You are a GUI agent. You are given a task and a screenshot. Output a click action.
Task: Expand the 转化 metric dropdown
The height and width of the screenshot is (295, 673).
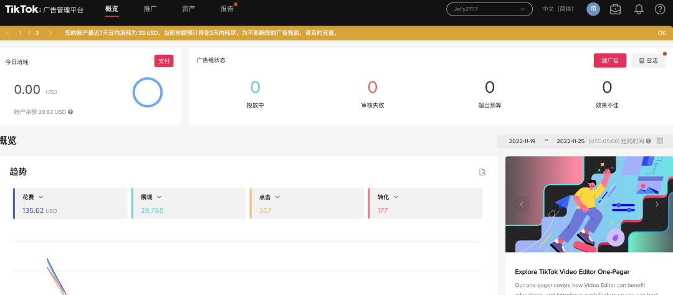[396, 197]
